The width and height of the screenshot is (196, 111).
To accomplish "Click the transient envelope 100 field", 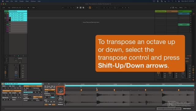I will click(x=53, y=97).
